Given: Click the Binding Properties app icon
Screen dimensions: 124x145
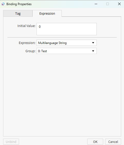Looking at the screenshot, I should point(3,4).
